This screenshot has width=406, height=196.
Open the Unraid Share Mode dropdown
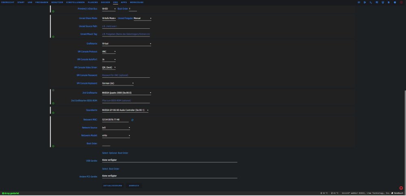[109, 18]
